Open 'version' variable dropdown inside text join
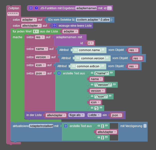156x150 pixels. point(97,91)
